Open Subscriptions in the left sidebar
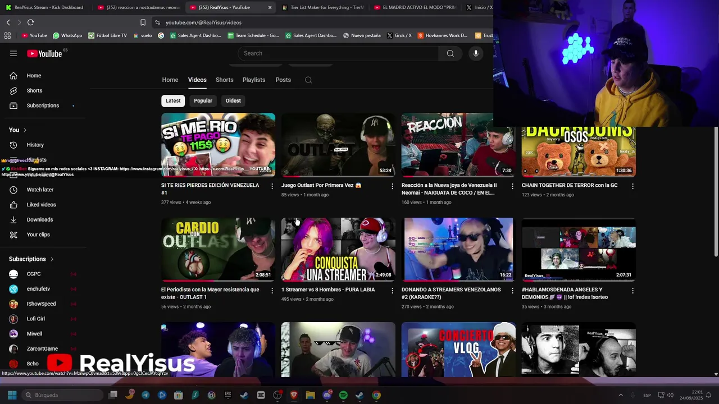The height and width of the screenshot is (404, 719). (43, 105)
